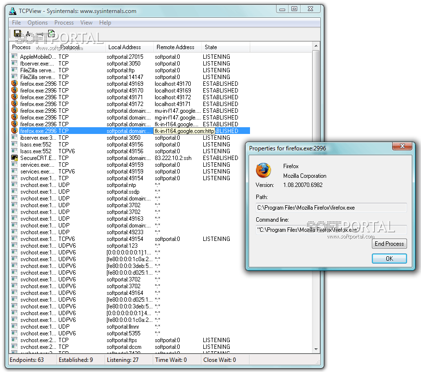Screen dimensions: 421x372
Task: Click the TCPView title bar app icon
Action: [13, 11]
